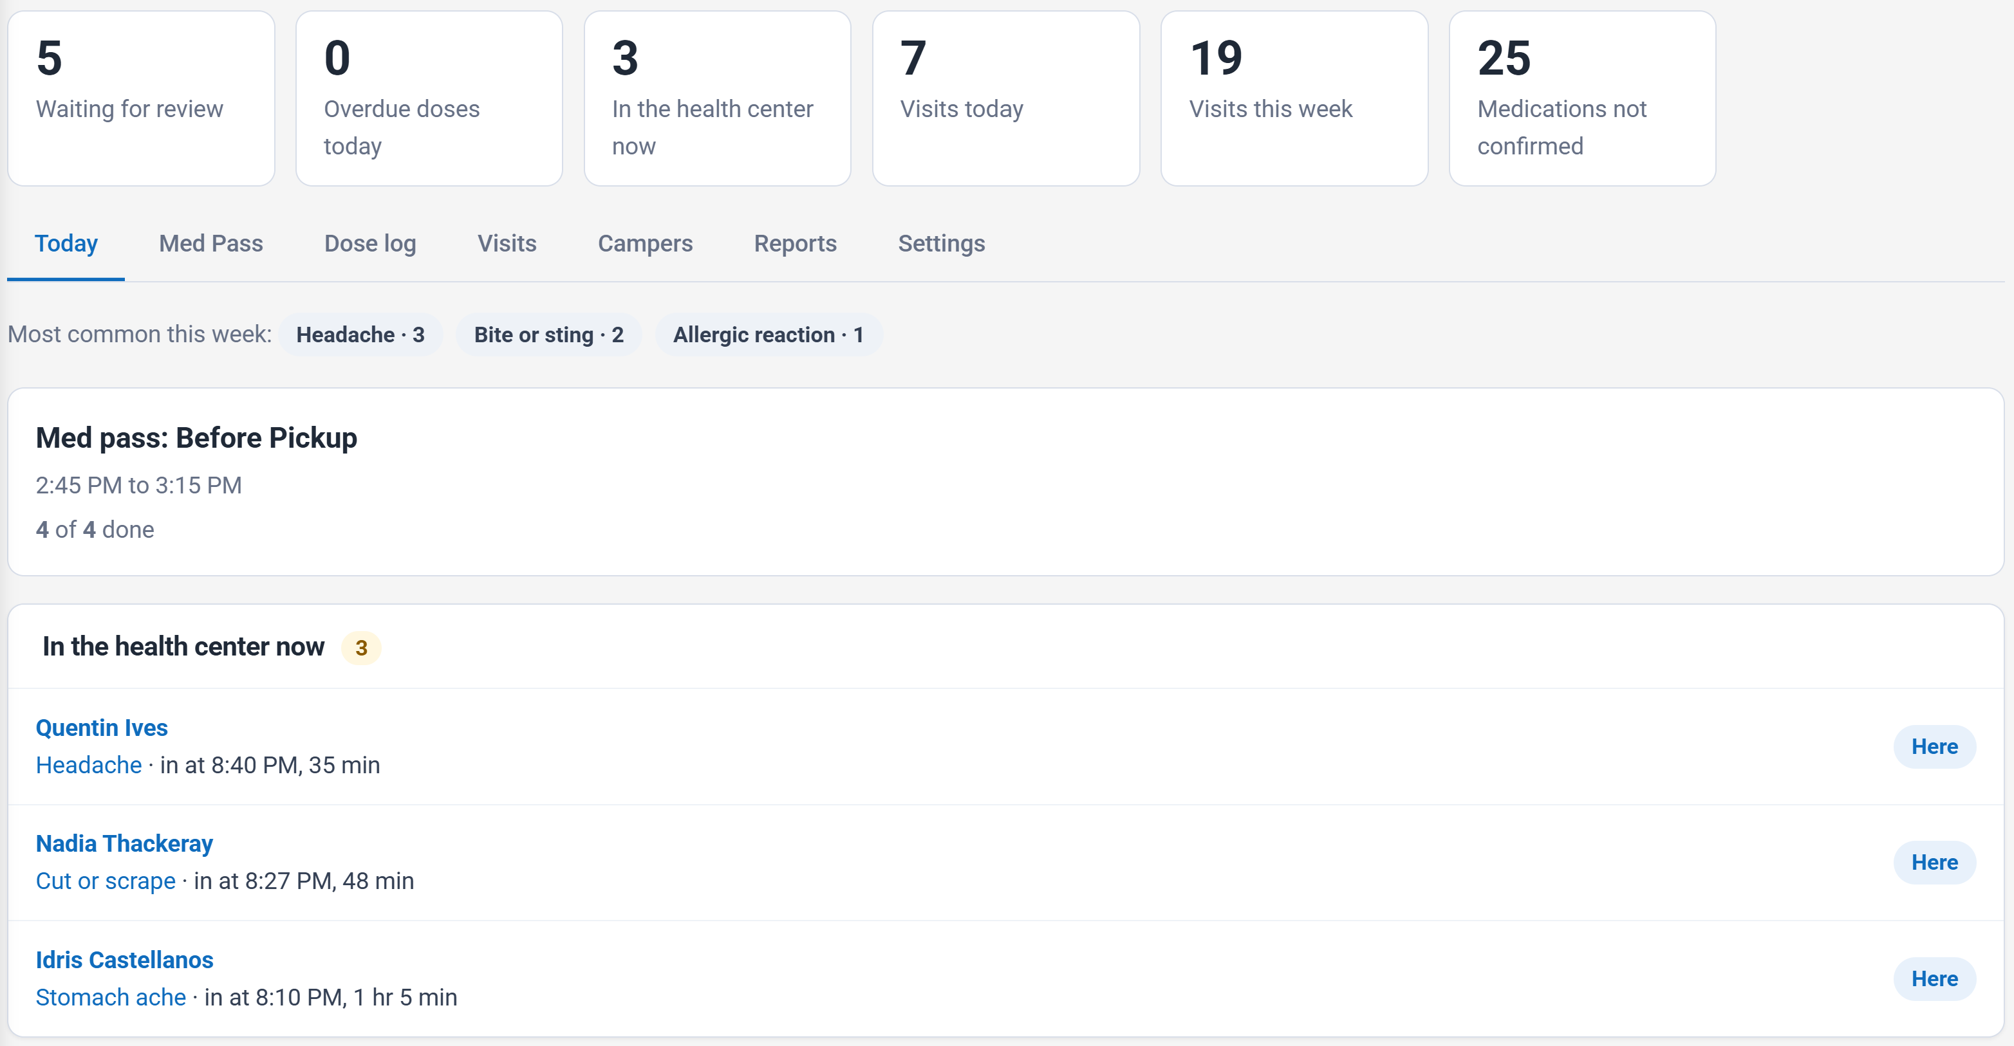View the Visits this week card
This screenshot has height=1046, width=2014.
pos(1295,98)
